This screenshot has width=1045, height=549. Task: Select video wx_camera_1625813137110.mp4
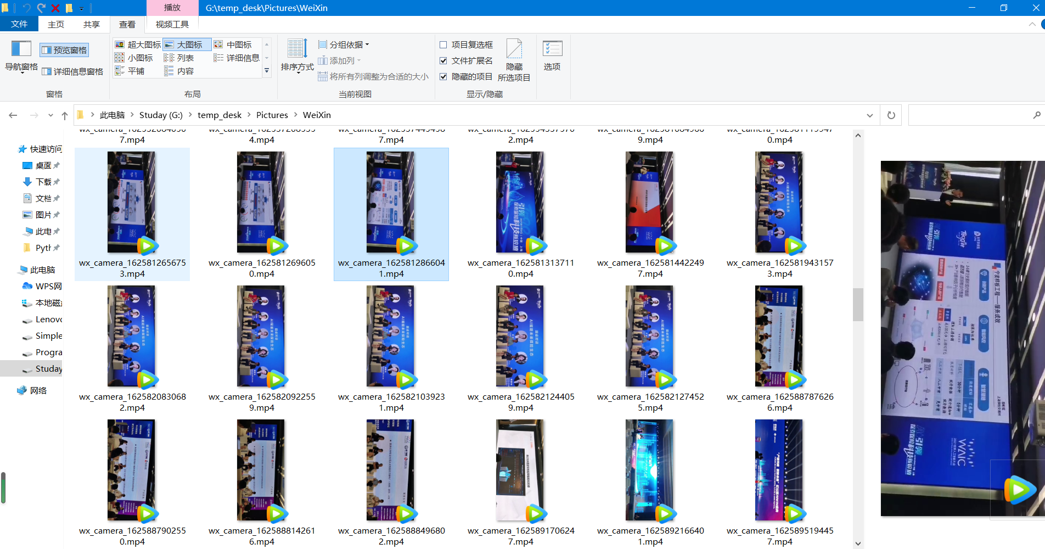521,215
